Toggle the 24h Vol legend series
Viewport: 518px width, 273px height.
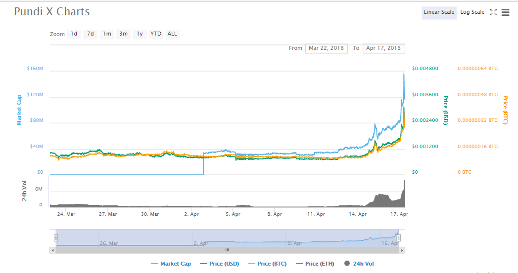(x=359, y=264)
